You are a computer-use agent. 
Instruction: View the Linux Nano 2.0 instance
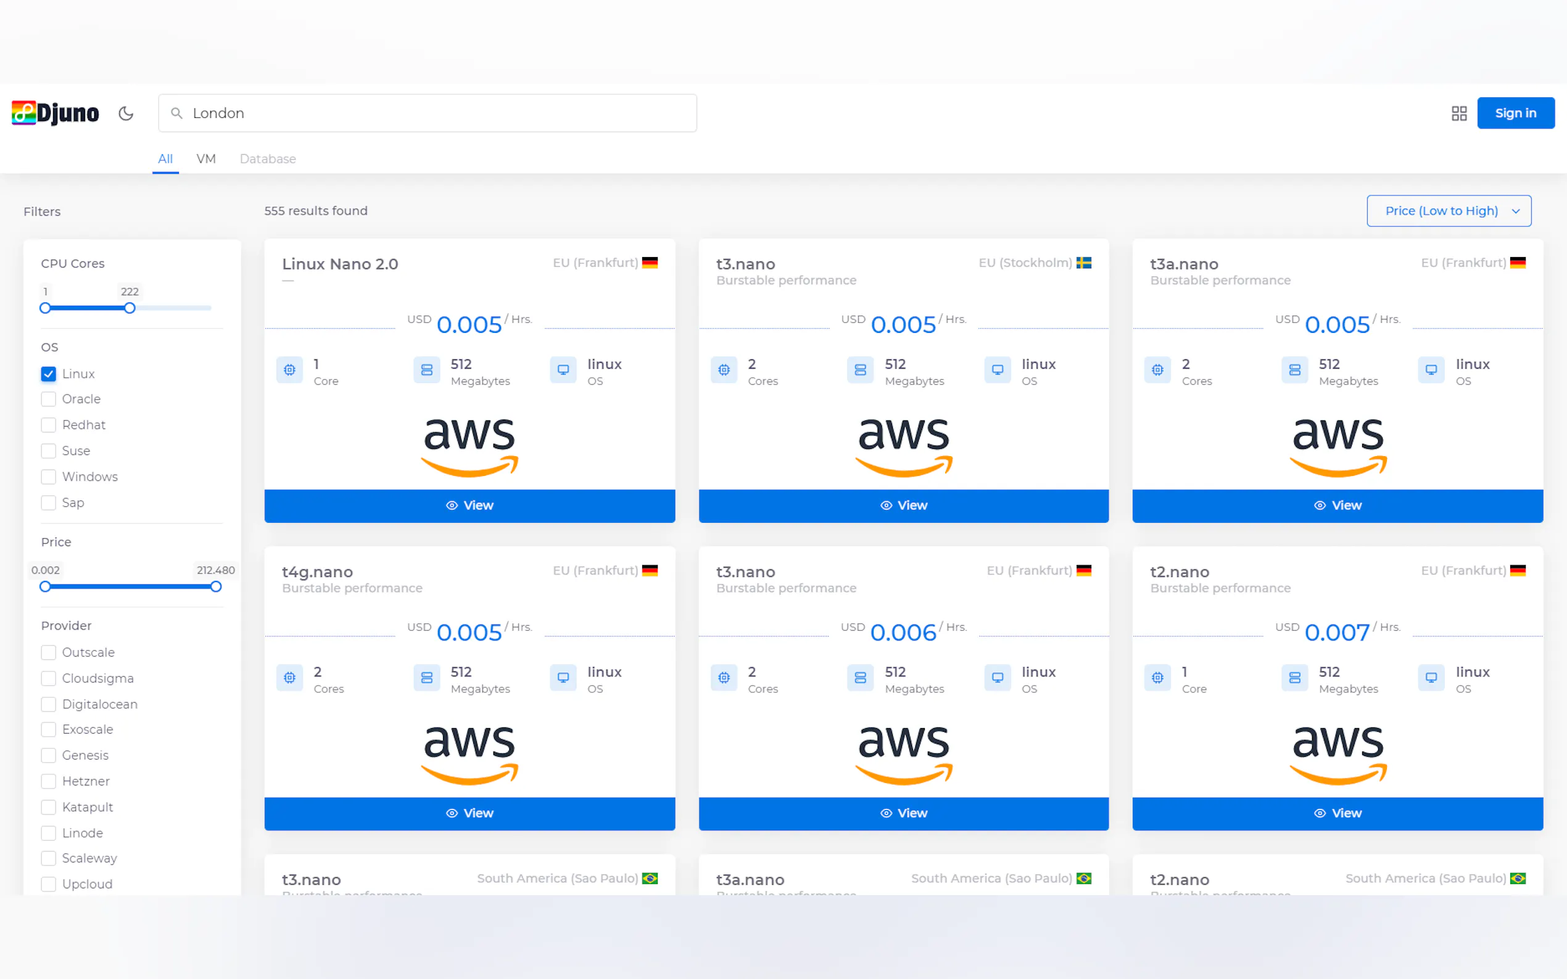click(469, 505)
